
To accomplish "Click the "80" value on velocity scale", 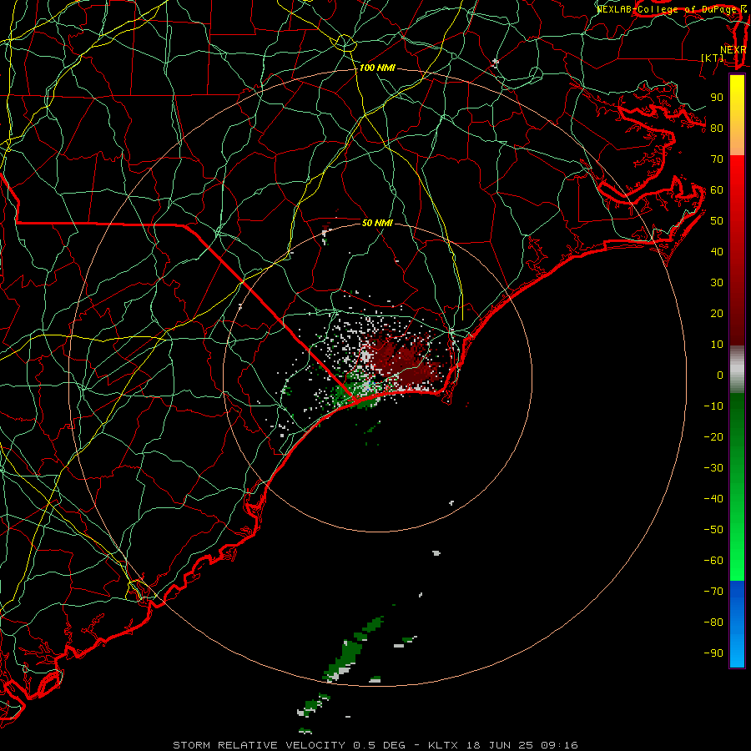I will click(717, 129).
